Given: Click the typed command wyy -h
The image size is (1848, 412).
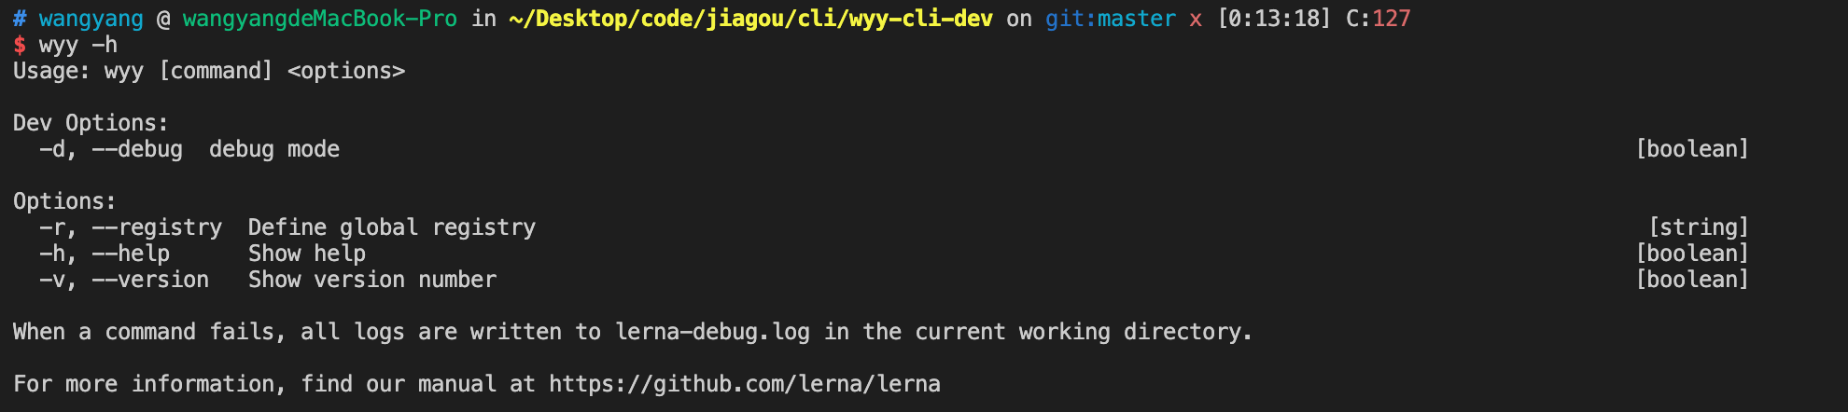Looking at the screenshot, I should tap(78, 45).
